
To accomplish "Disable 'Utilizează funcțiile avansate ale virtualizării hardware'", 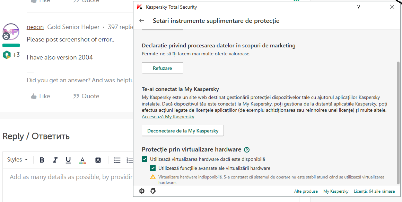I will pyautogui.click(x=153, y=168).
